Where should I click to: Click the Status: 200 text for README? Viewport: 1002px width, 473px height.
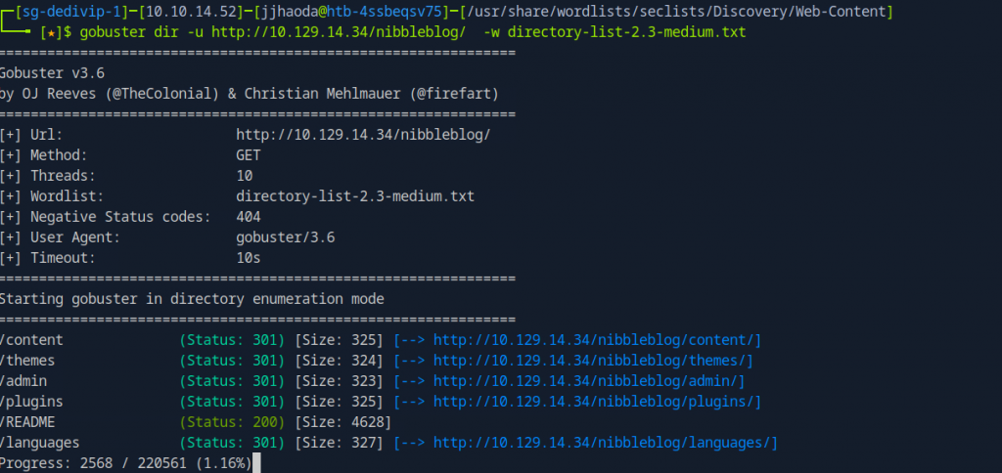(x=232, y=422)
